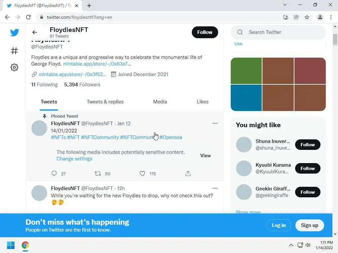Like the pinned tweet
This screenshot has height=253, width=338.
tap(142, 173)
